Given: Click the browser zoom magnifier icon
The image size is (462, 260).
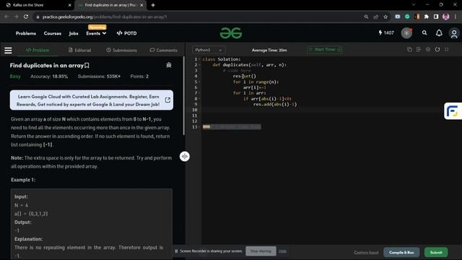Looking at the screenshot, I should click(x=366, y=17).
